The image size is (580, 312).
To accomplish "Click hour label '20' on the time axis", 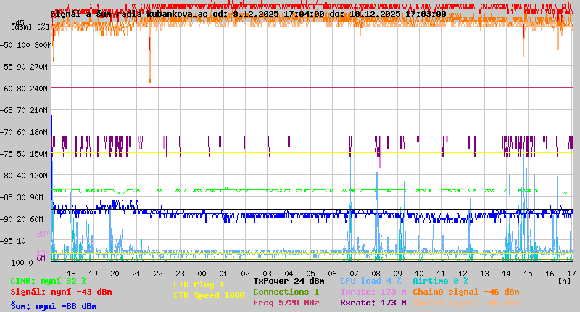I will pyautogui.click(x=115, y=274).
